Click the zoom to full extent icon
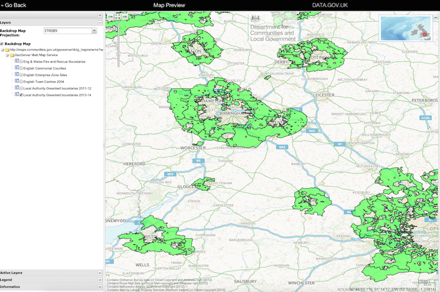440x292 pixels. click(x=118, y=16)
